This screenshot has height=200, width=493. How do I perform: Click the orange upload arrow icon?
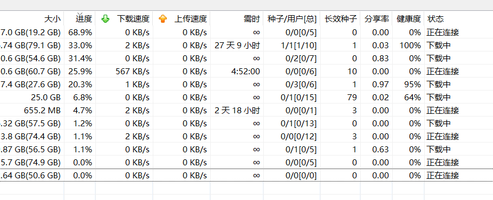[163, 19]
